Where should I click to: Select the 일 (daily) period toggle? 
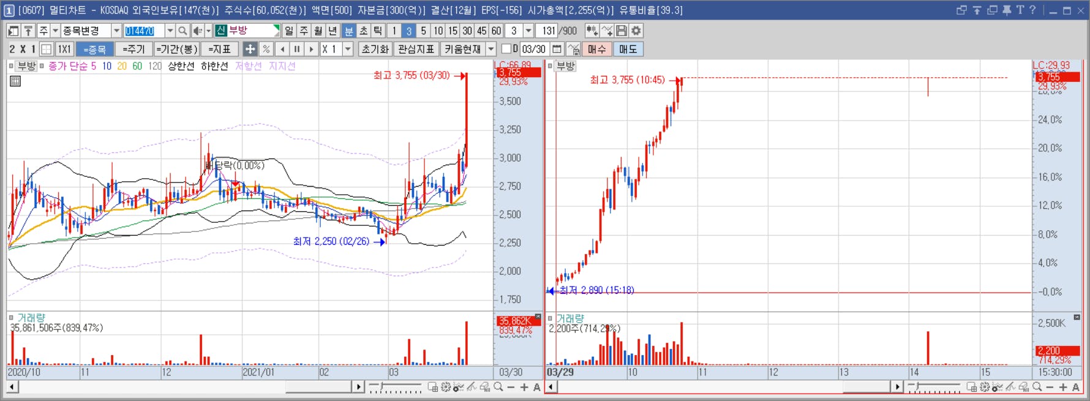pyautogui.click(x=289, y=31)
